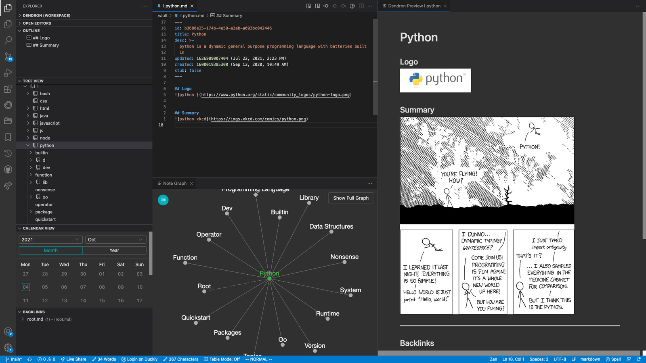This screenshot has height=363, width=646.
Task: Go to next change in editor toolbar
Action: [344, 6]
